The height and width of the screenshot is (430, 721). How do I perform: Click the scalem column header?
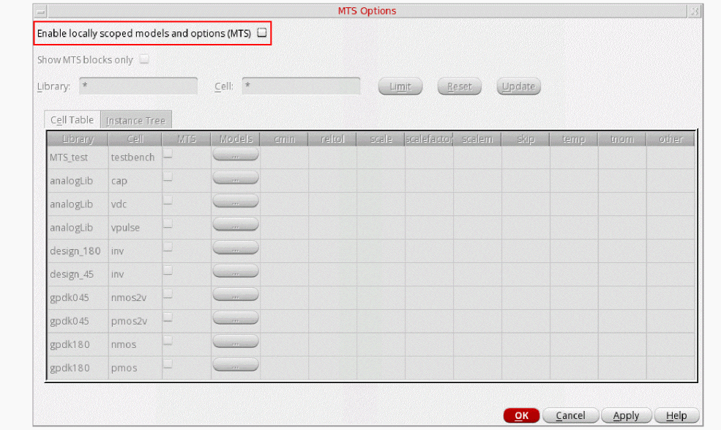click(477, 138)
